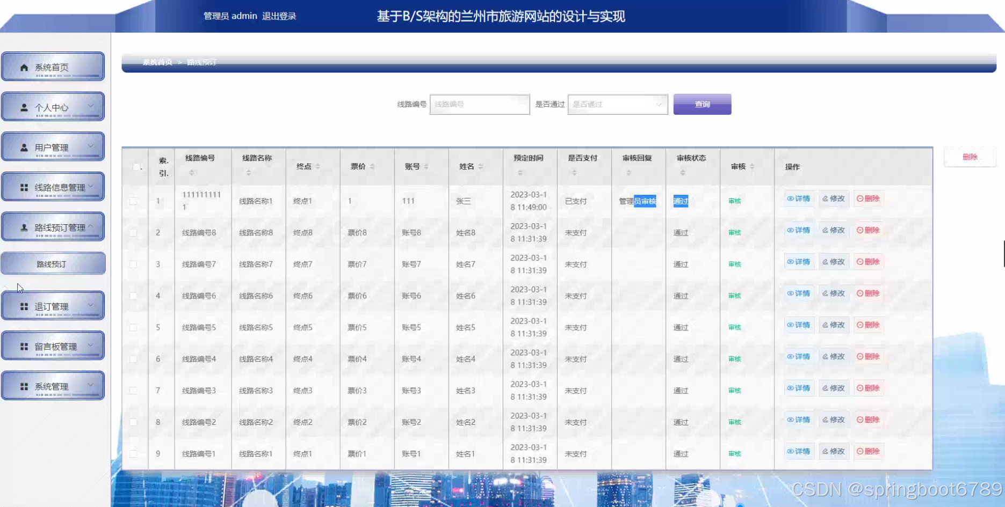Viewport: 1005px width, 507px height.
Task: Check the checkbox for 线路编号2 row
Action: click(133, 422)
